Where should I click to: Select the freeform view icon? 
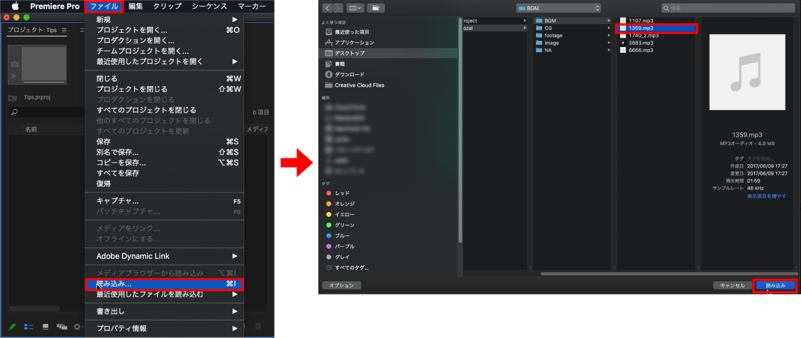[62, 327]
